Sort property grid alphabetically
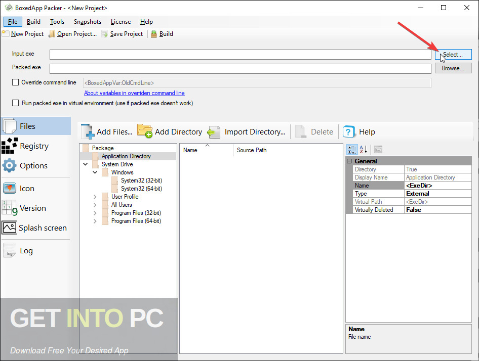This screenshot has width=479, height=361. (363, 150)
